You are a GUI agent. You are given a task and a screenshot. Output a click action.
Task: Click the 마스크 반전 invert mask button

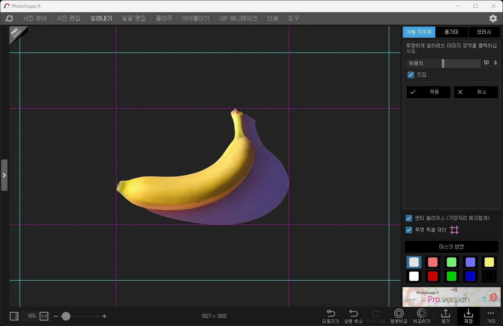pyautogui.click(x=452, y=247)
